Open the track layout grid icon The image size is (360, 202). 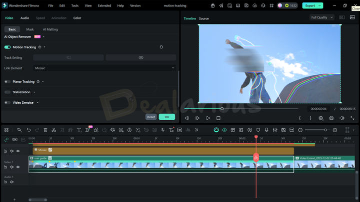(x=6, y=130)
